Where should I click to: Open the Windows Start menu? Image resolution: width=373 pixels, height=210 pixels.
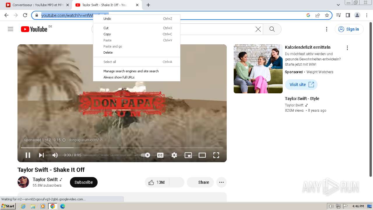click(8, 206)
